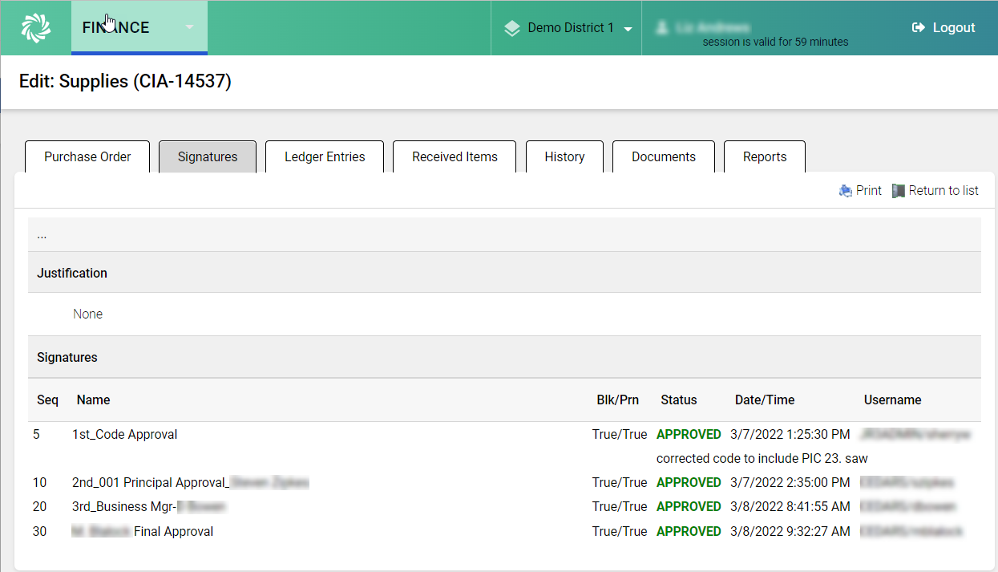Click the Edit: Supplies (CIA-14537) page title
Screen dimensions: 998x572
pos(125,81)
